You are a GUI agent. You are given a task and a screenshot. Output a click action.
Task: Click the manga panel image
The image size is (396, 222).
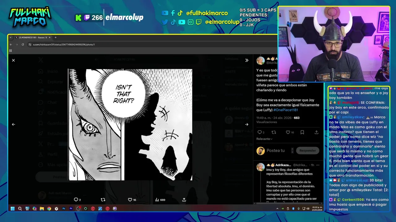tap(130, 125)
